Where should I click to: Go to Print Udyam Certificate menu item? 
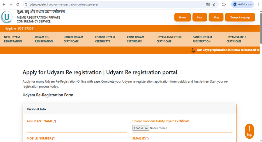135,39
